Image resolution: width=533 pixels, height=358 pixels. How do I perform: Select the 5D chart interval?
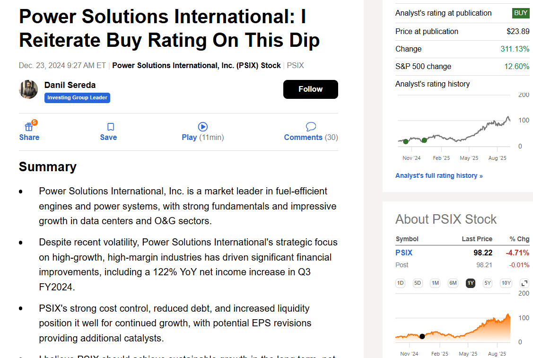click(418, 283)
